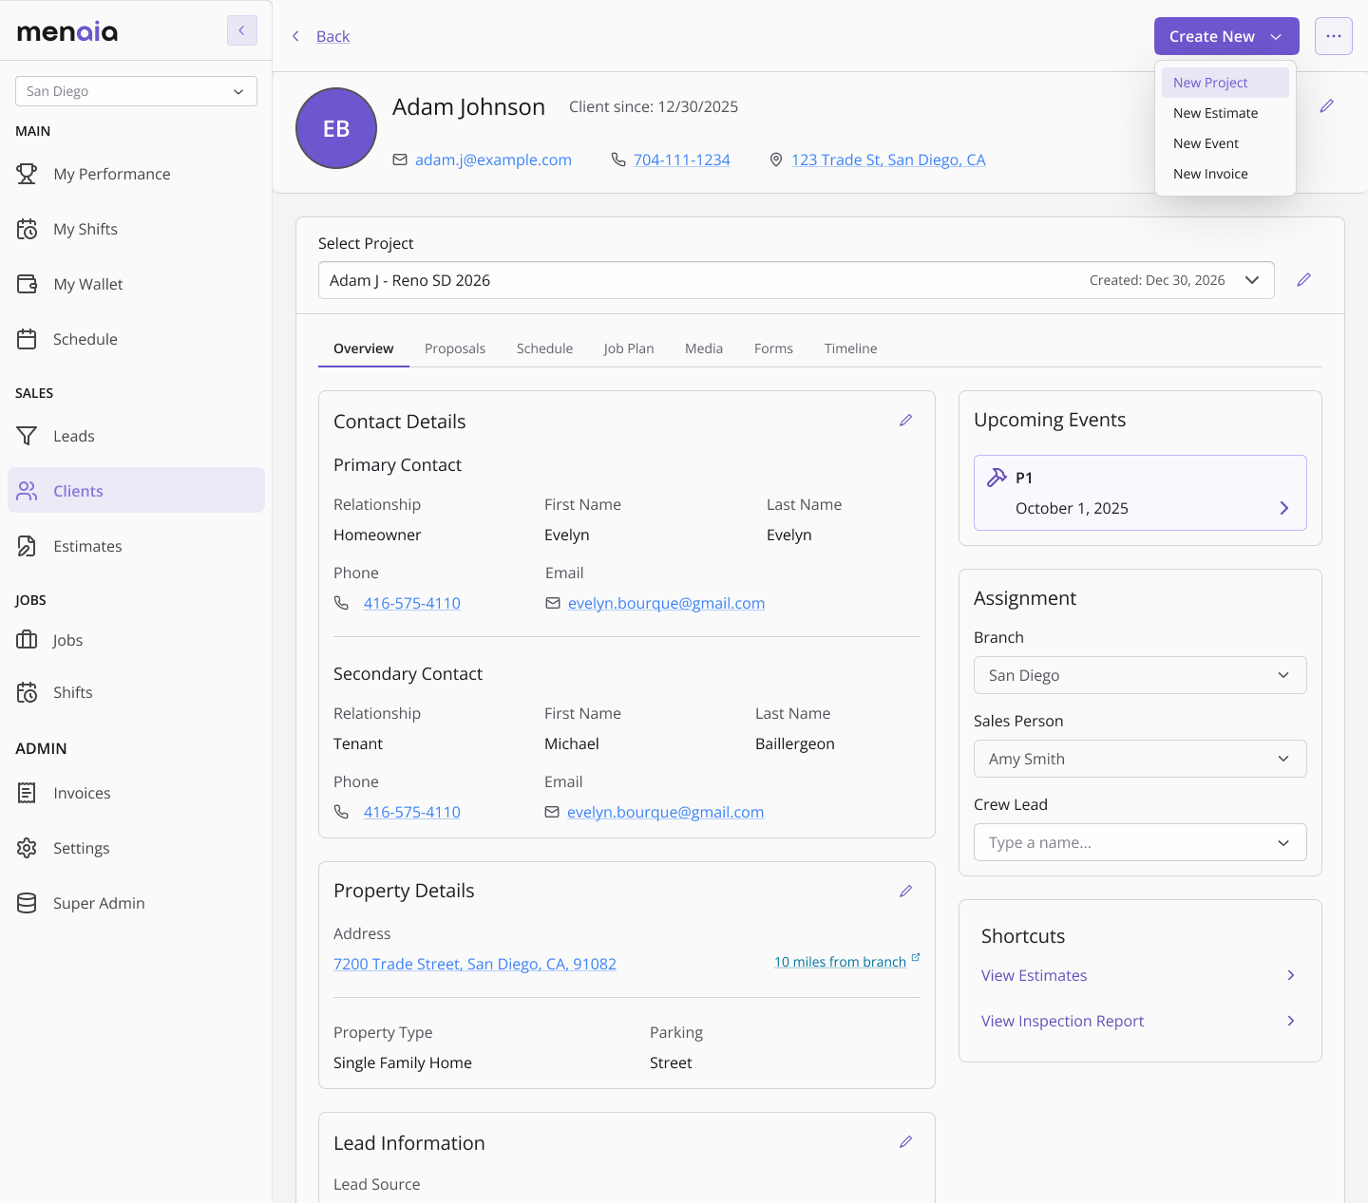The height and width of the screenshot is (1203, 1368).
Task: Click the View Inspection Report shortcut
Action: click(1062, 1021)
